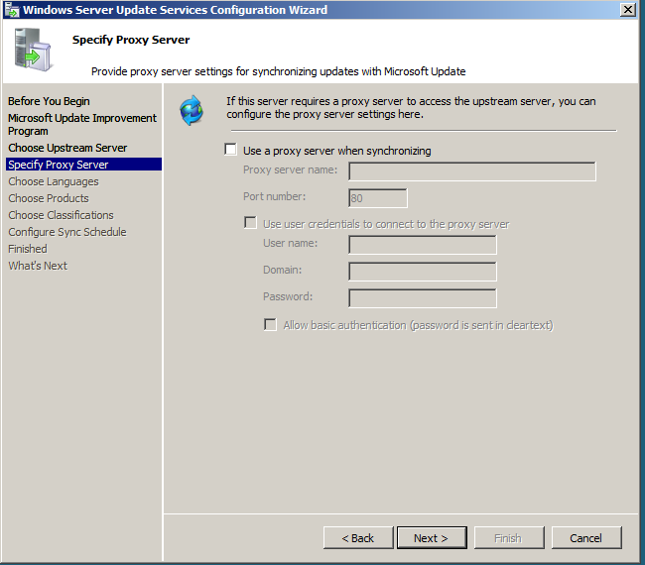Select Specify Proxy Server step
Viewport: 645px width, 565px height.
tap(84, 165)
